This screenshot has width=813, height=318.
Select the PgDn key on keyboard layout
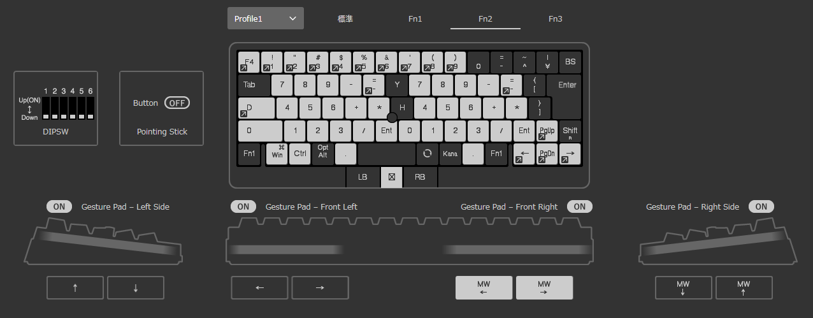547,154
